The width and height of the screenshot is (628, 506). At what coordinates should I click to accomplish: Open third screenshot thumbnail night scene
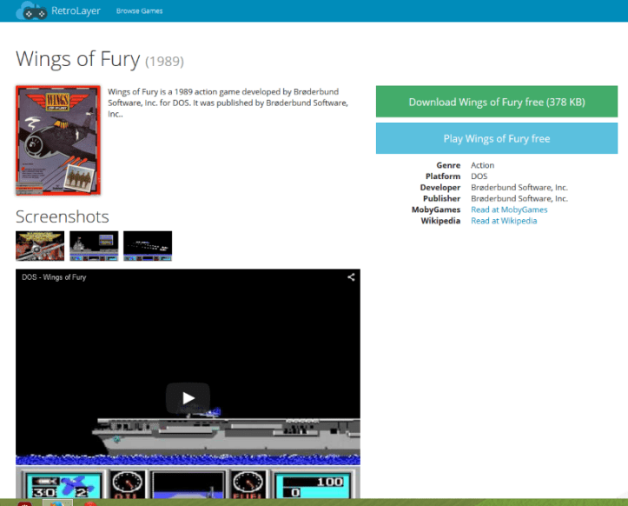pos(148,246)
